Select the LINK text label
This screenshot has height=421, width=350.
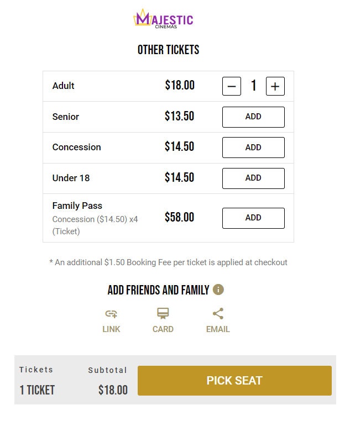[111, 329]
